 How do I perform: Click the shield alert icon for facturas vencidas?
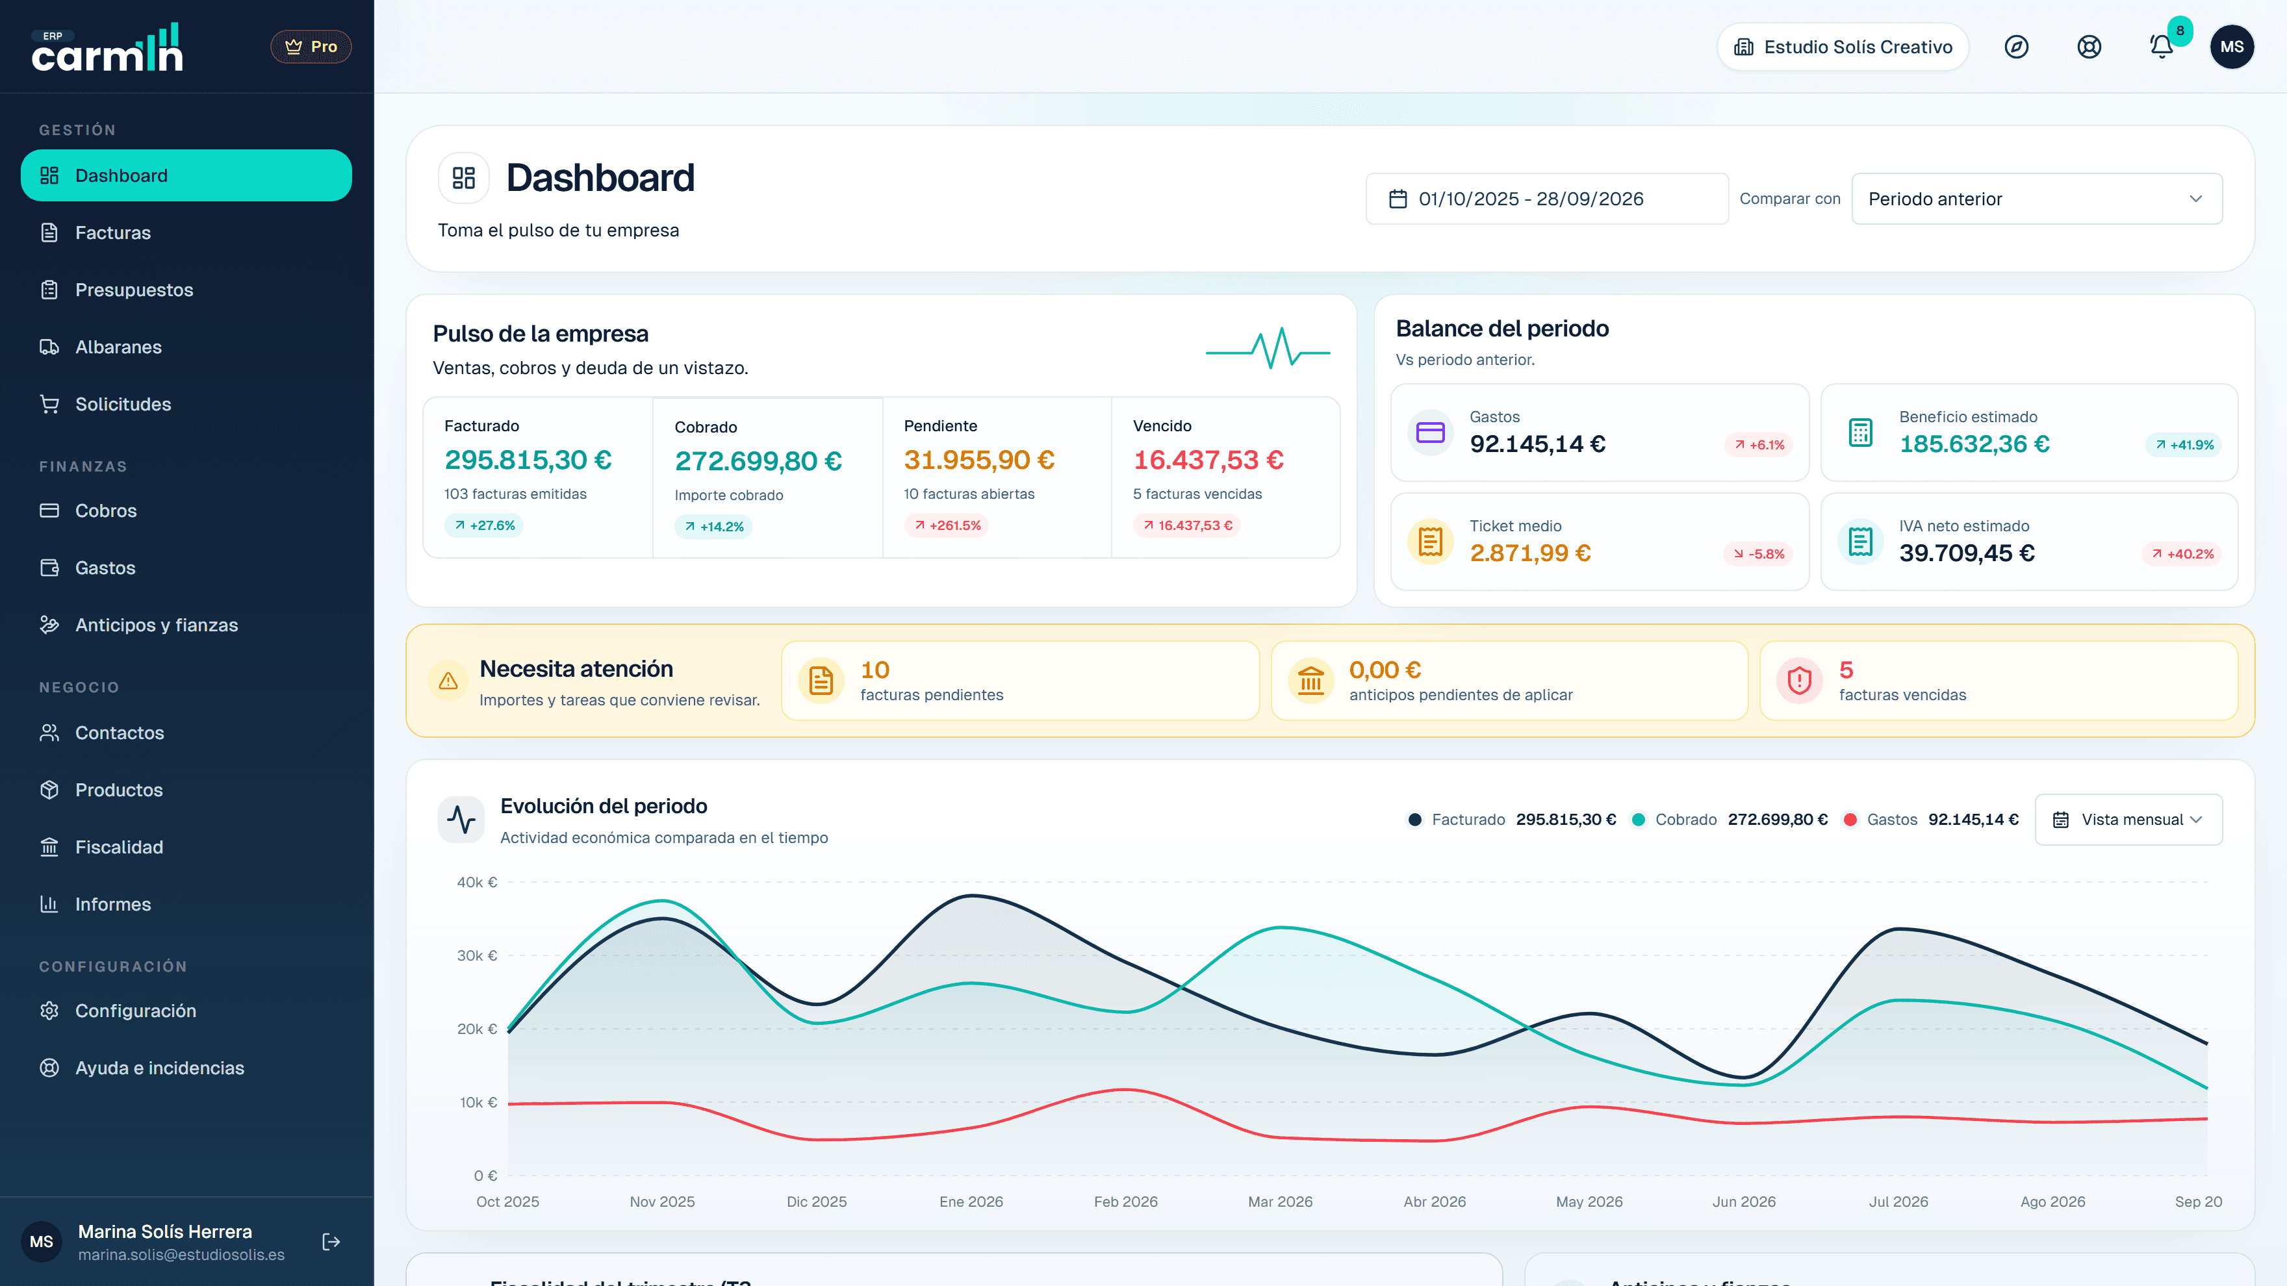click(1800, 681)
